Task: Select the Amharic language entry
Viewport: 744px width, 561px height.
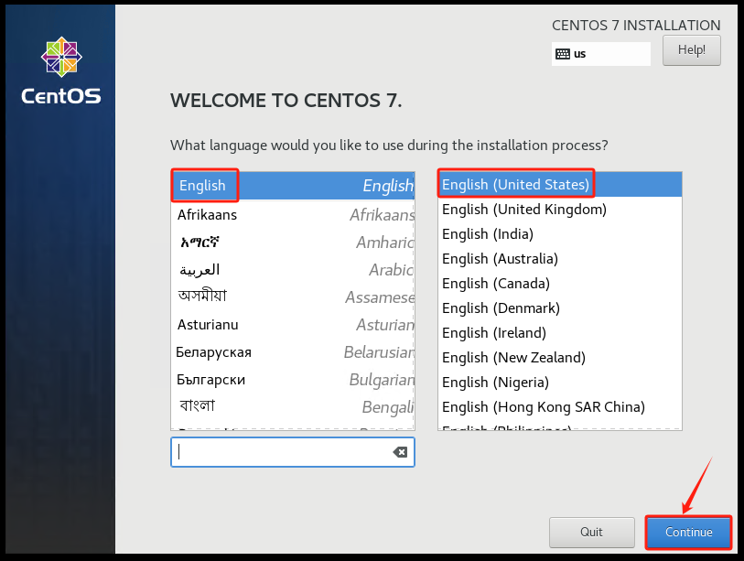Action: coord(293,243)
